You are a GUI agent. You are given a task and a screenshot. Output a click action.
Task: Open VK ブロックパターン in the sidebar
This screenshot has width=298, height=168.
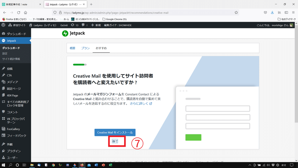pos(15,121)
